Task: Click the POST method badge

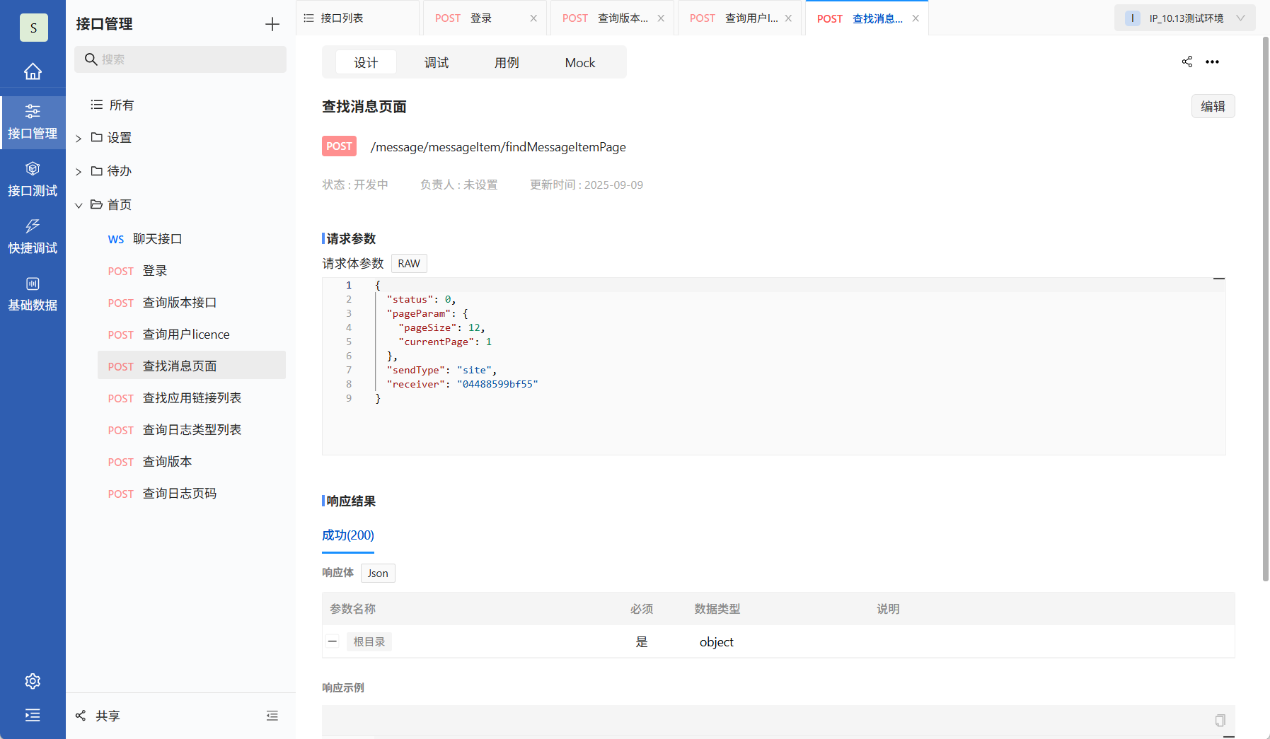Action: (339, 146)
